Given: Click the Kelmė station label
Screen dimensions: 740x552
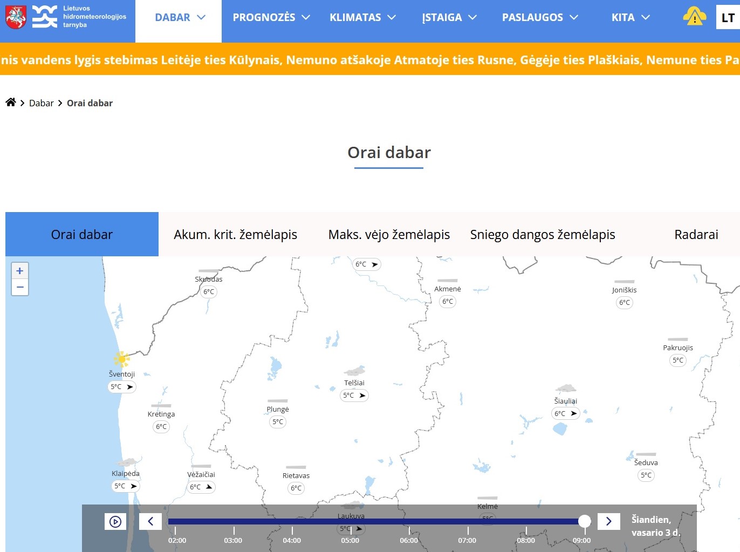Looking at the screenshot, I should pyautogui.click(x=488, y=506).
